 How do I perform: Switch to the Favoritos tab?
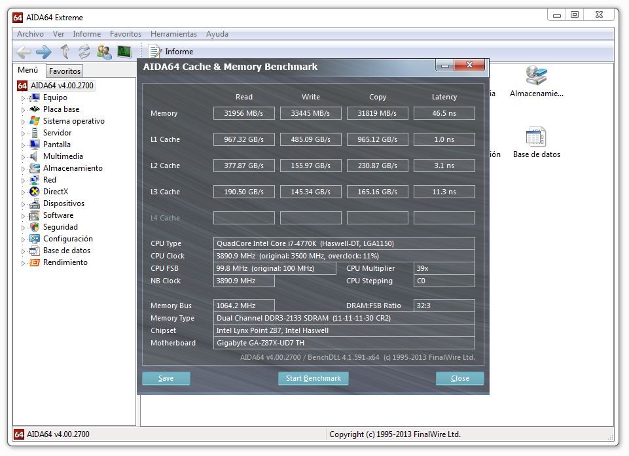[65, 71]
